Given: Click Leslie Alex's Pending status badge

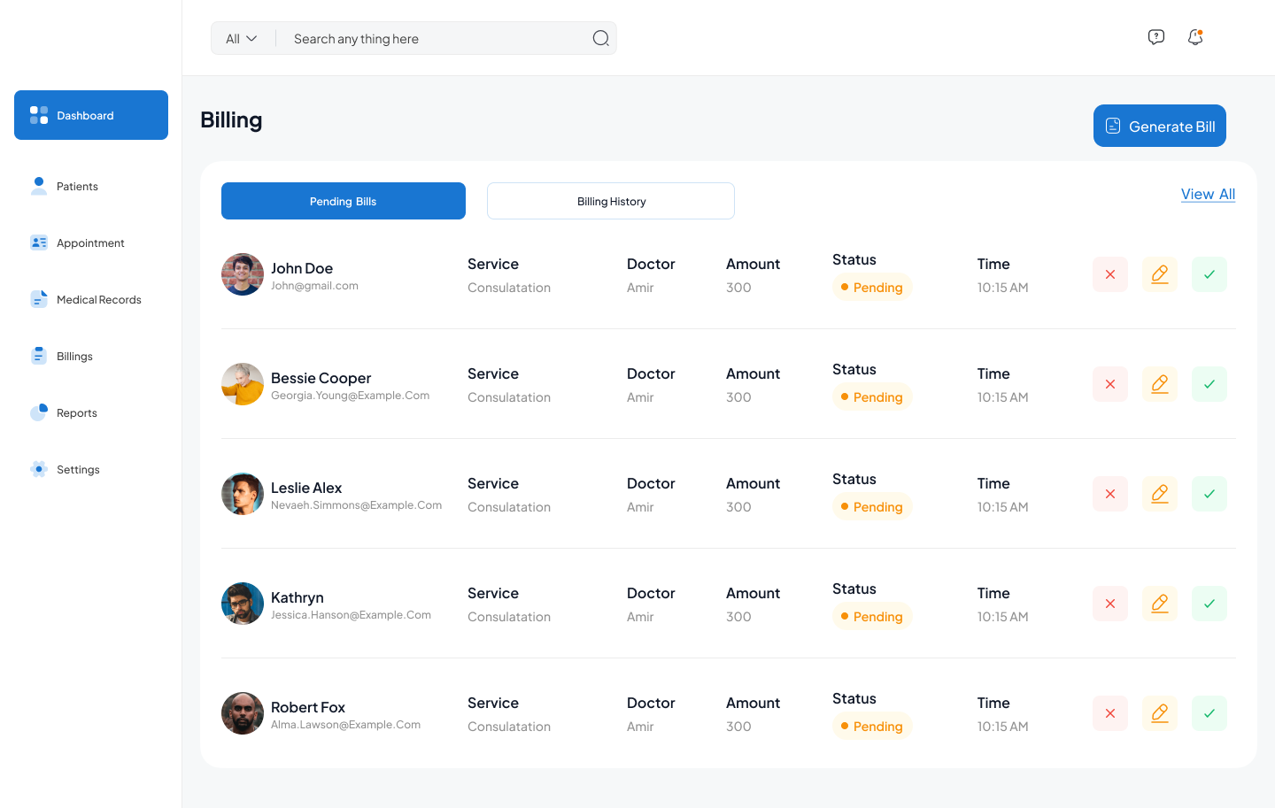Looking at the screenshot, I should pos(872,507).
